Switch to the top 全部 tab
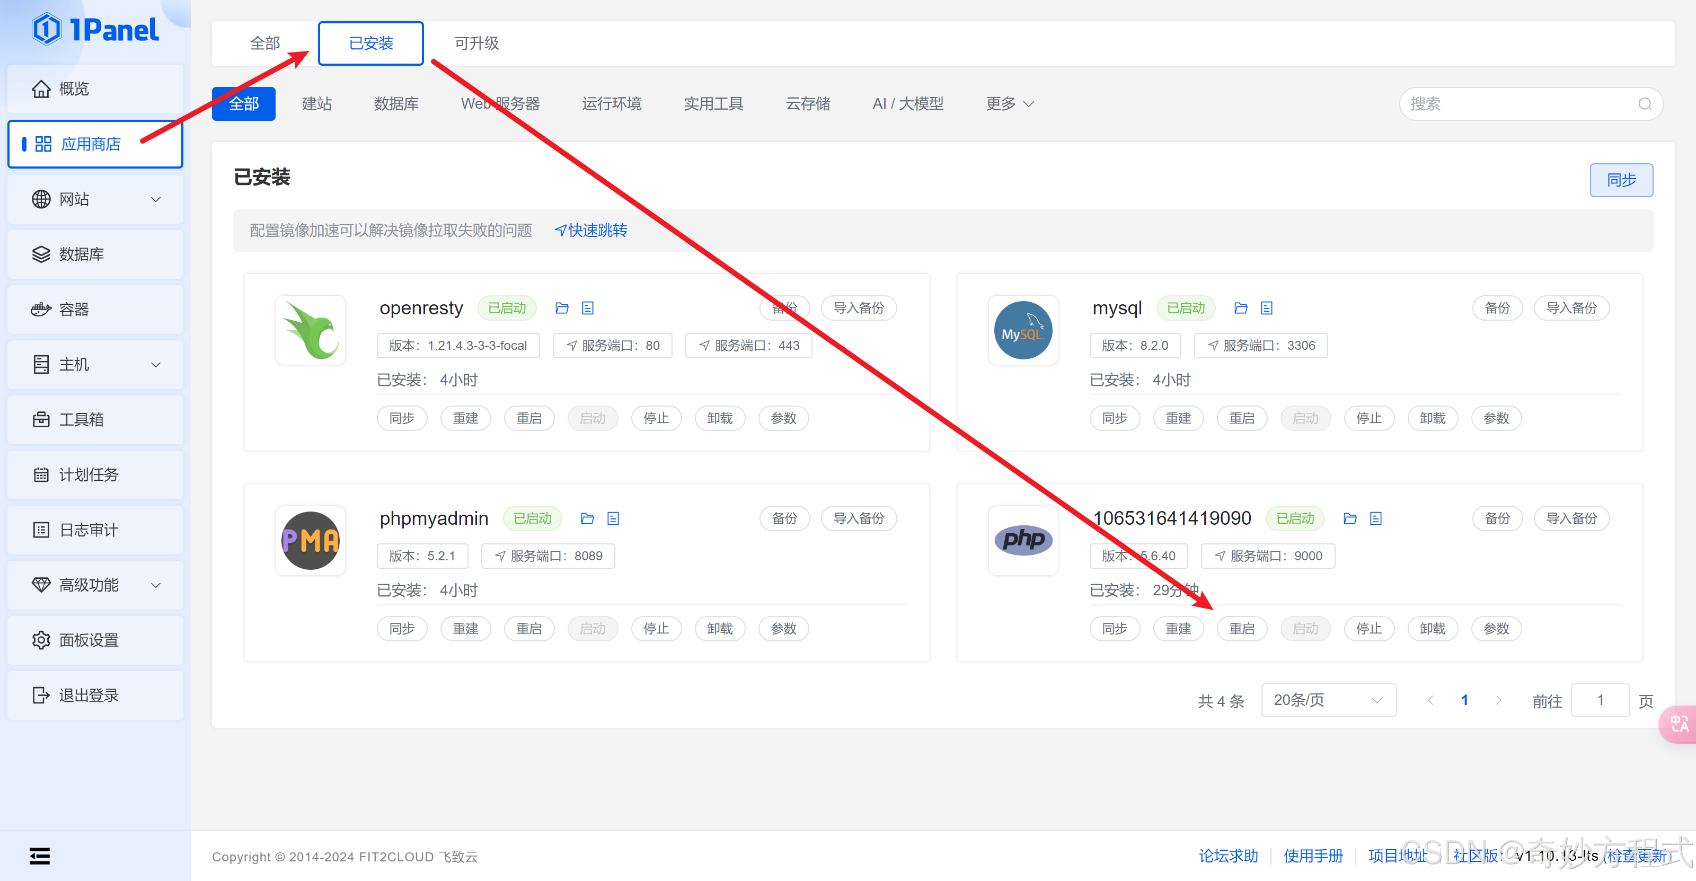The height and width of the screenshot is (881, 1696). click(266, 43)
